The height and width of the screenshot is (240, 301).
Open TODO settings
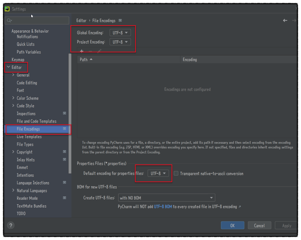21,214
